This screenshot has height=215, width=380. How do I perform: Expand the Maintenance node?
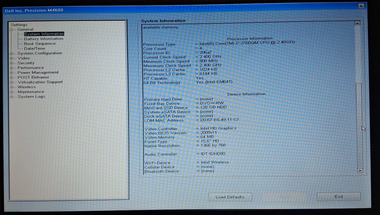pyautogui.click(x=11, y=92)
